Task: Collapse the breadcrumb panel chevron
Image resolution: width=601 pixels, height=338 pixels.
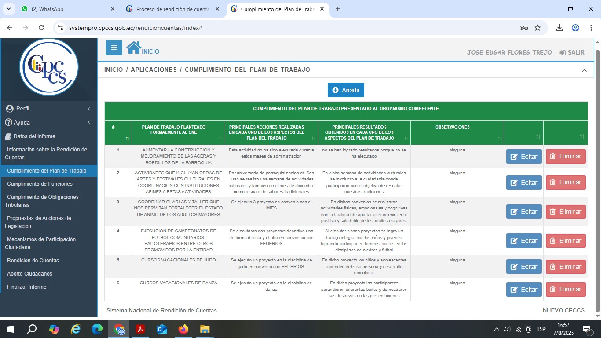Action: [x=584, y=70]
